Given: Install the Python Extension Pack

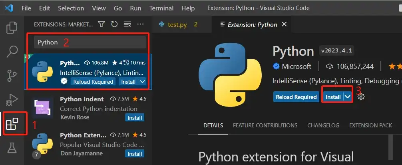Looking at the screenshot, I should [x=135, y=154].
